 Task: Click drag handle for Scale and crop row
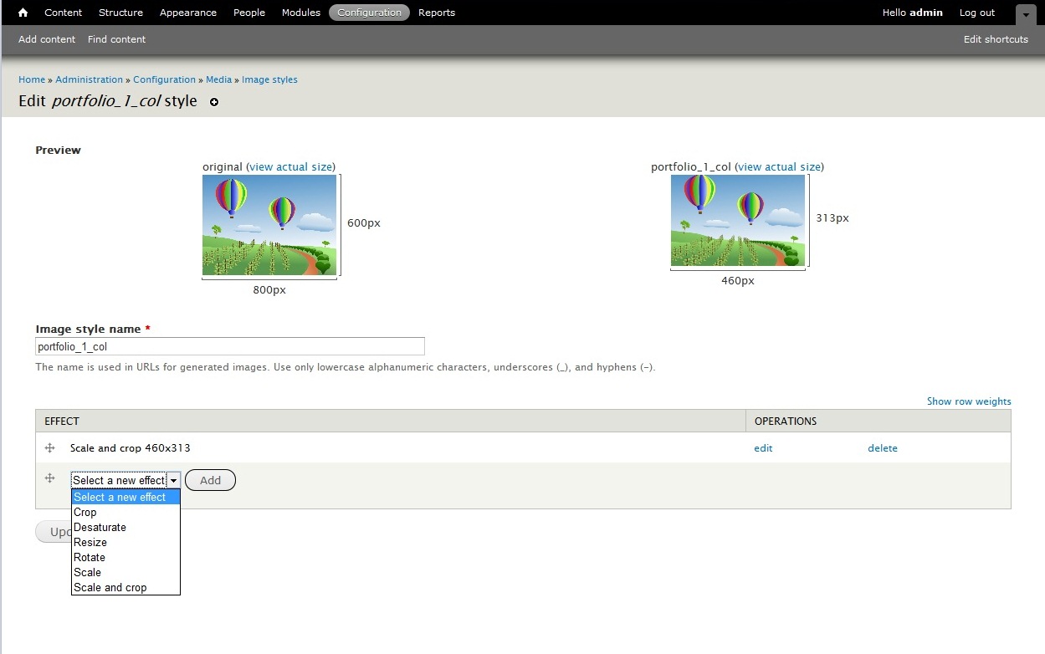pyautogui.click(x=49, y=448)
